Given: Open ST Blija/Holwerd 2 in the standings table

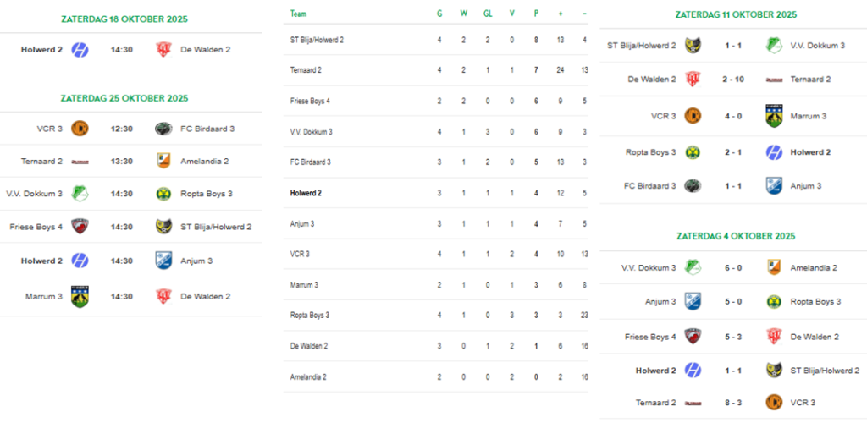Looking at the screenshot, I should 317,40.
